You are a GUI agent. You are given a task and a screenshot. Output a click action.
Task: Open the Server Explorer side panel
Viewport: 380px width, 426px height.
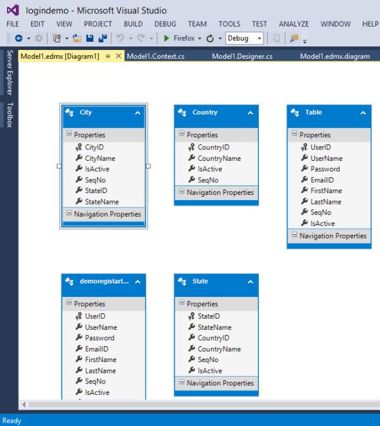coord(9,73)
